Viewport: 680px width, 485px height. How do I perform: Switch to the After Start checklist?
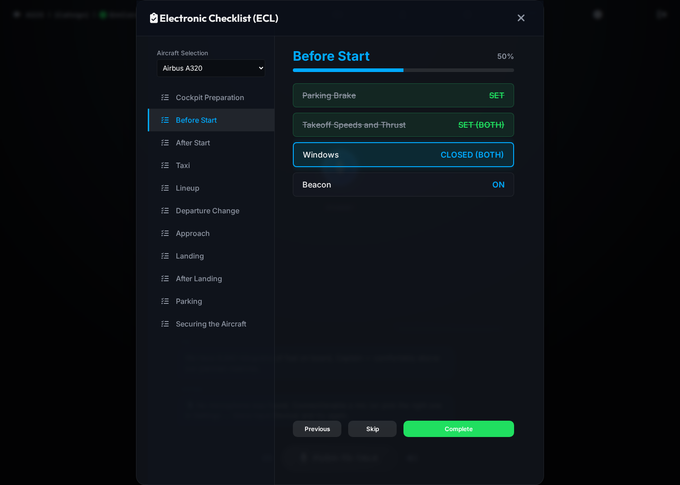coord(211,143)
